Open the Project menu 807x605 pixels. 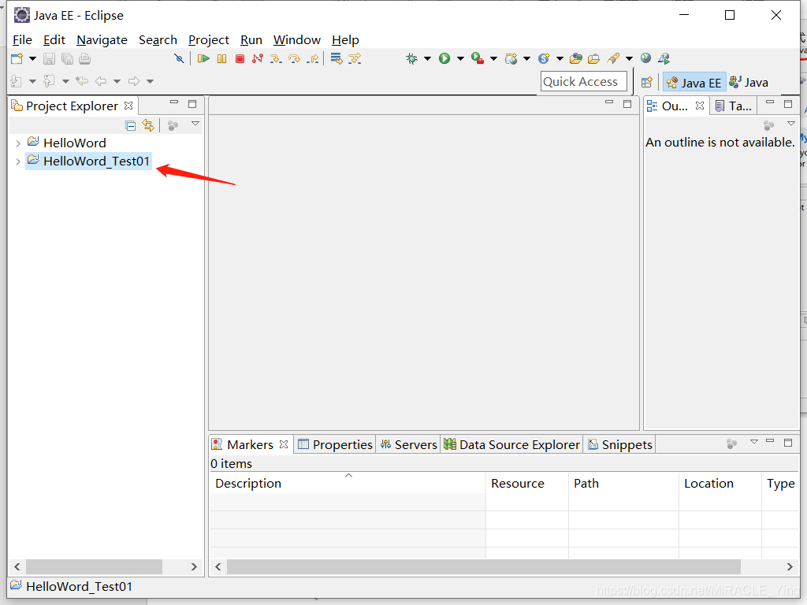tap(208, 40)
